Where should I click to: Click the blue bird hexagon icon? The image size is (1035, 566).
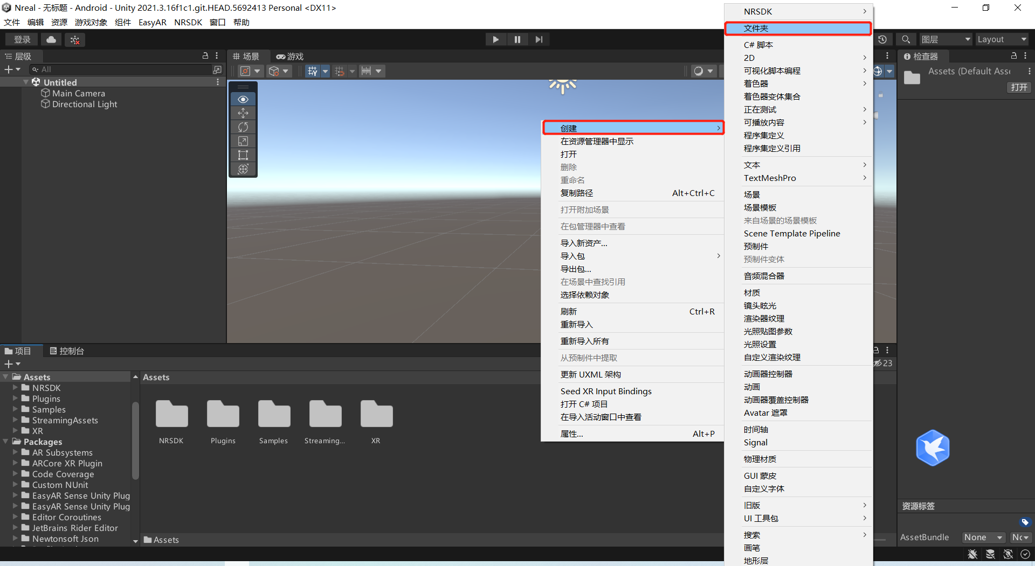point(933,448)
